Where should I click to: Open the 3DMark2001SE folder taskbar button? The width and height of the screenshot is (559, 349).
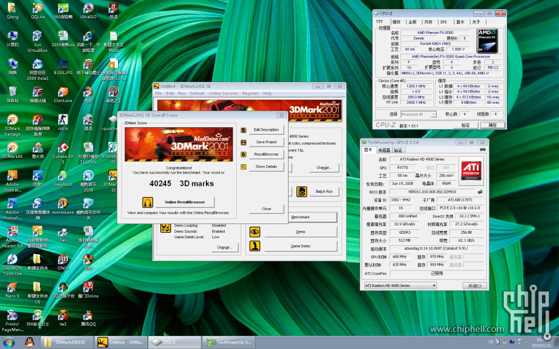67,342
